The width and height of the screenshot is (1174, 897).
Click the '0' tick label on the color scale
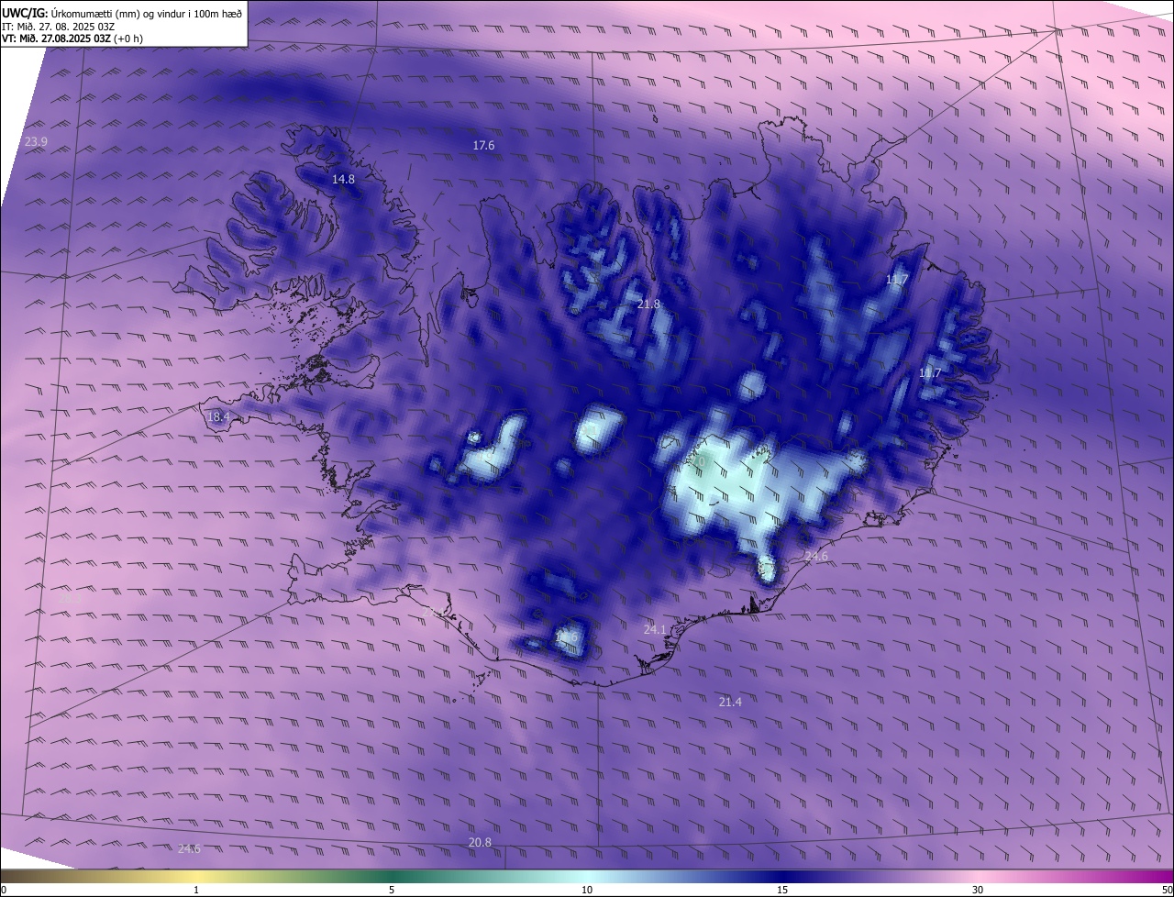point(4,890)
